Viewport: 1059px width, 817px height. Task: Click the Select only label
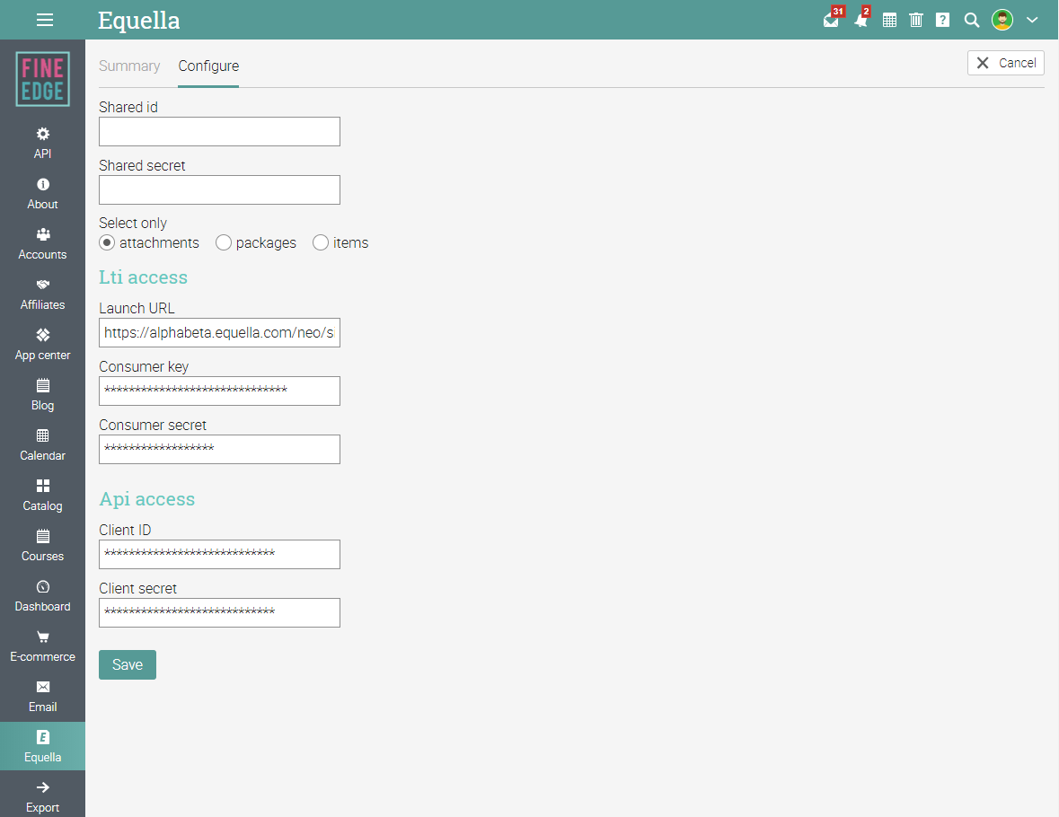tap(132, 223)
